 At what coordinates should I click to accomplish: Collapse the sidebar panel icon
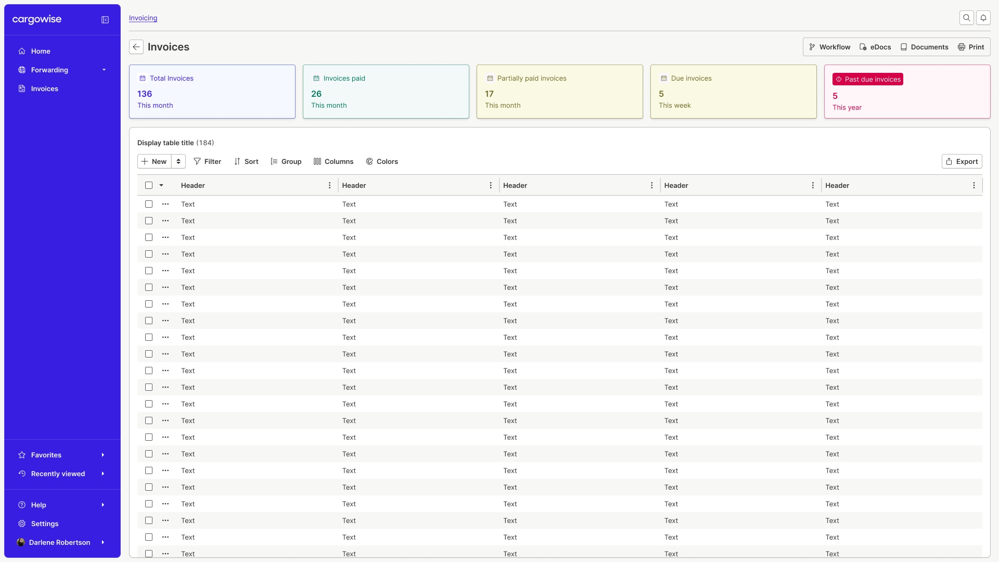(x=105, y=20)
